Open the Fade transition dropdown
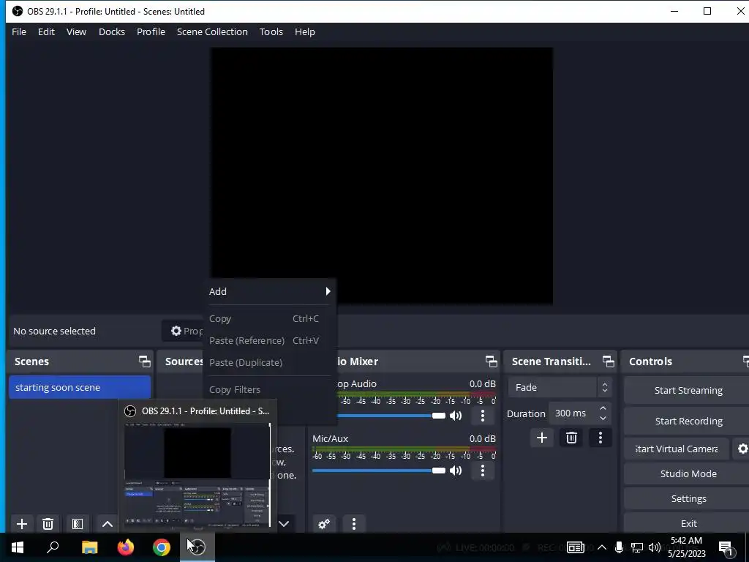Screen dimensions: 749x562 pos(560,387)
